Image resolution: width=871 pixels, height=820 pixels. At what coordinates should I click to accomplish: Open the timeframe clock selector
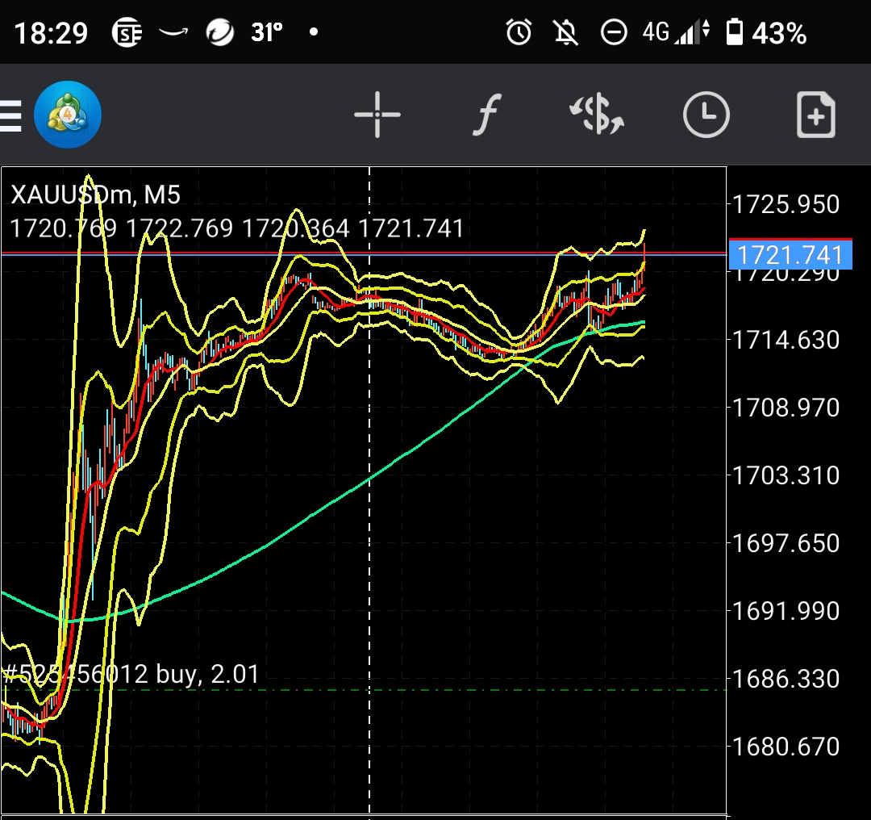tap(706, 115)
